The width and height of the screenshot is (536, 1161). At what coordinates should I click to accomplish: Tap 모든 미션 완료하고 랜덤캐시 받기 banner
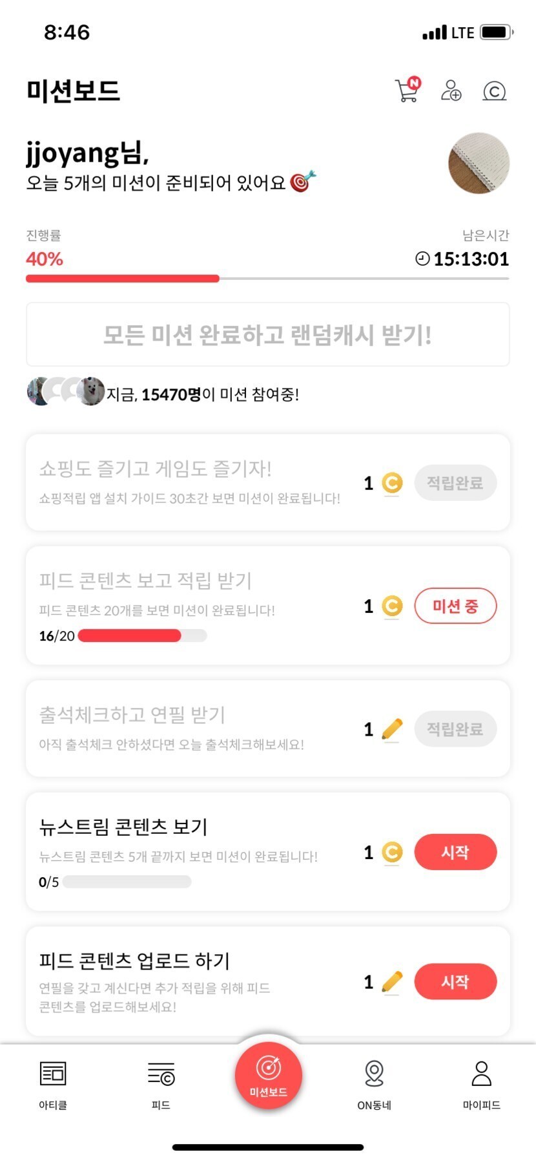click(268, 335)
